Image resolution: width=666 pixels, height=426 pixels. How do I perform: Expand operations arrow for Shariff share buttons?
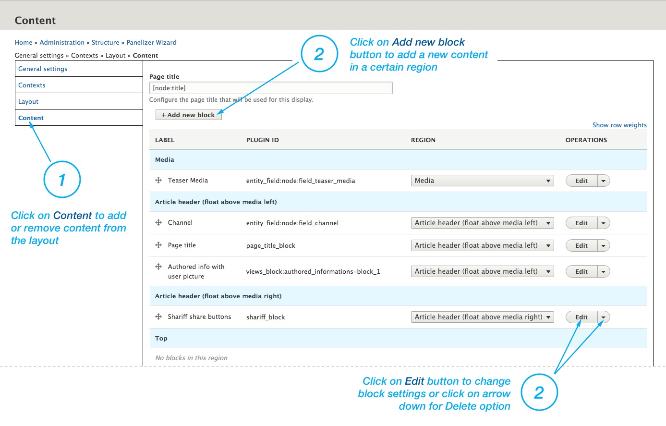pos(604,317)
